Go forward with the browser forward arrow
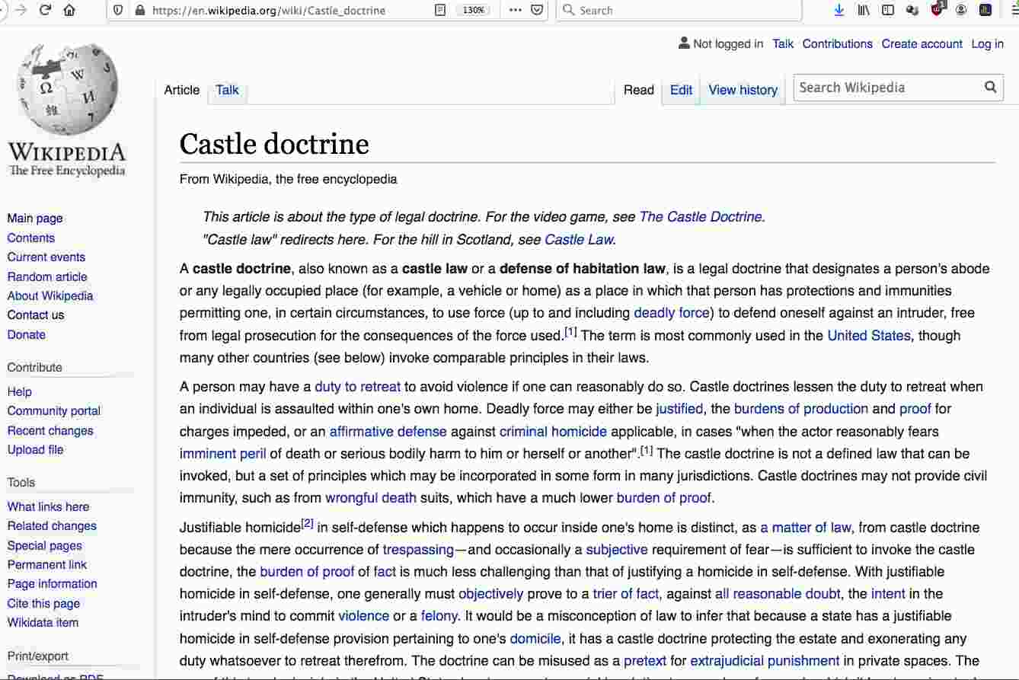The height and width of the screenshot is (680, 1019). (21, 11)
